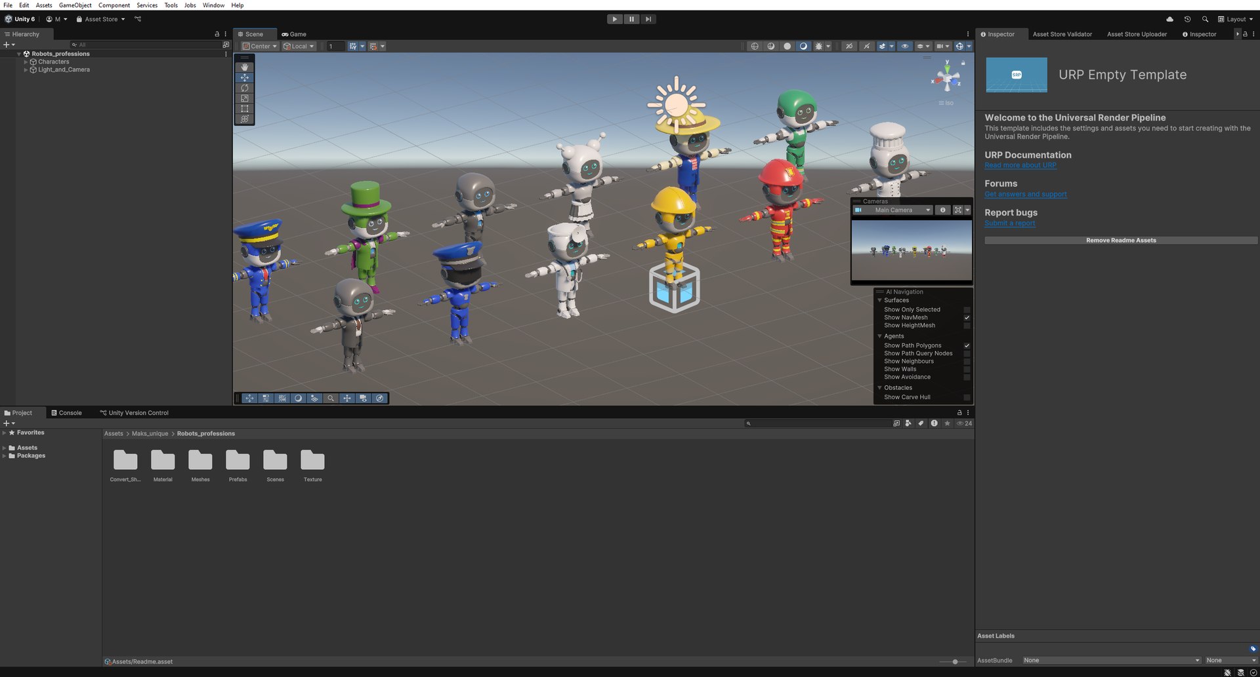Enable Show Carve Hull checkbox

[x=967, y=397]
